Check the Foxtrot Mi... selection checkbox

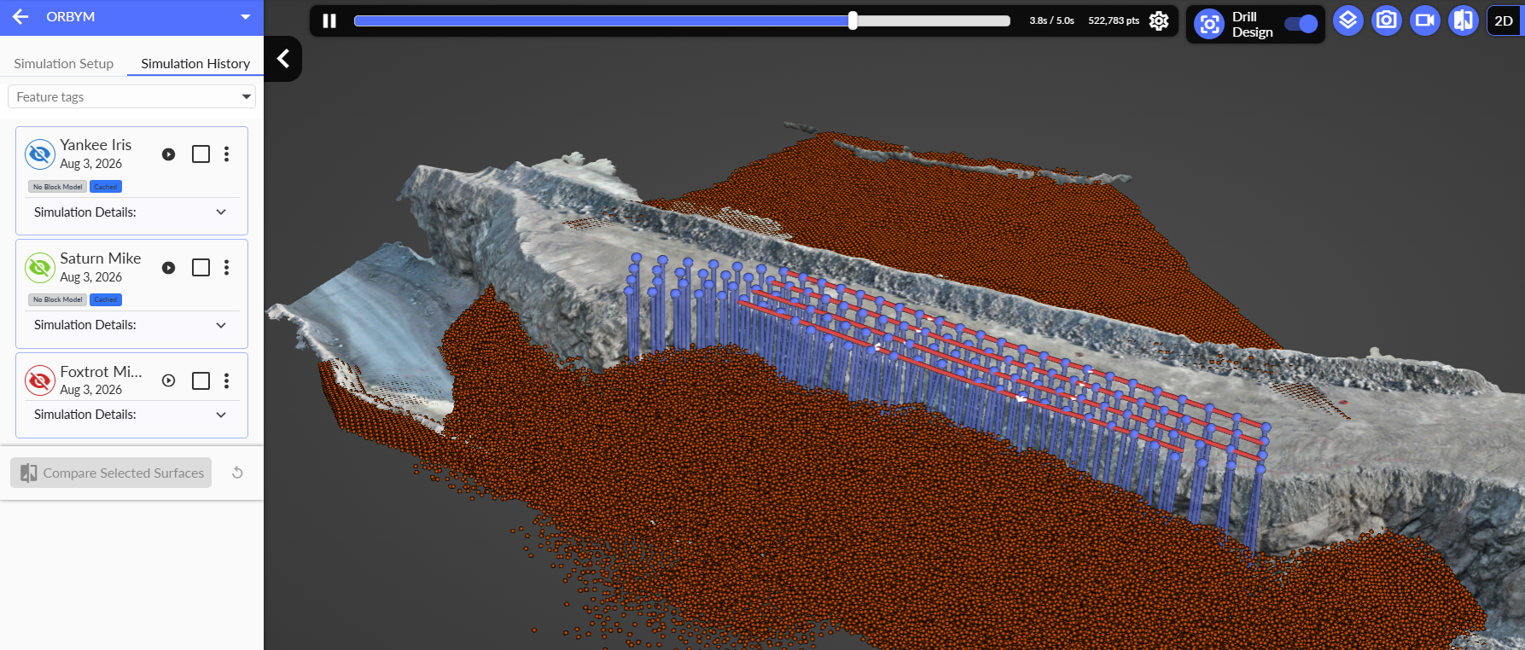201,380
